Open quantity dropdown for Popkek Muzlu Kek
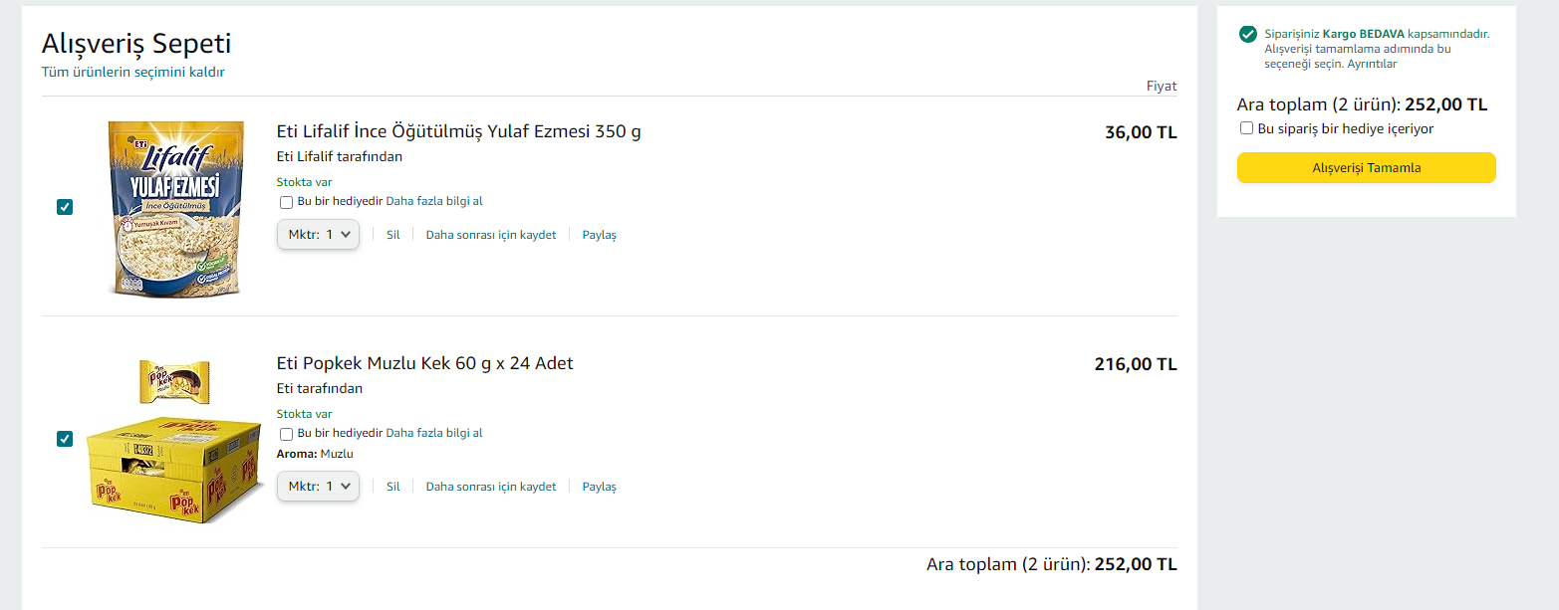1559x610 pixels. pyautogui.click(x=318, y=487)
